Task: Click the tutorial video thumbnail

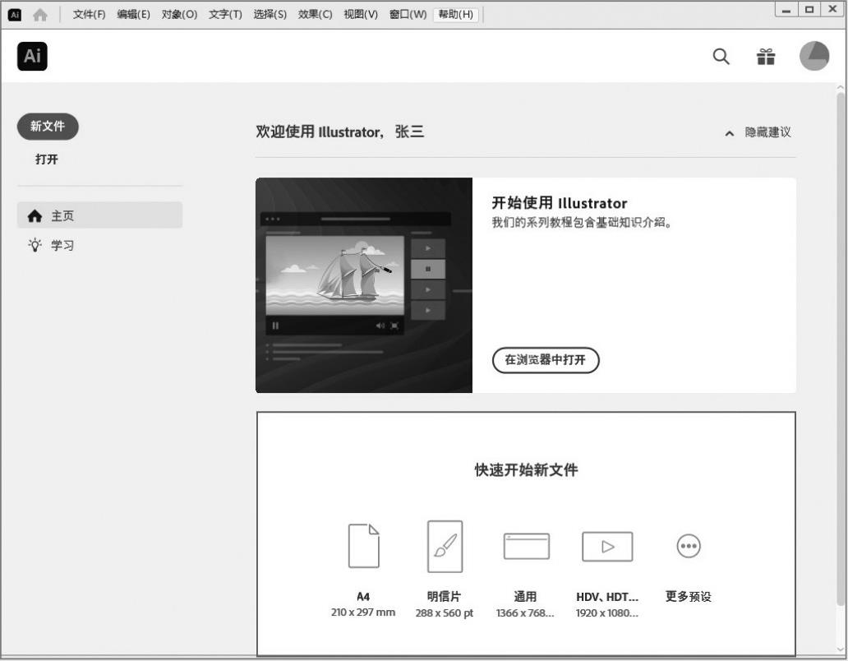Action: pyautogui.click(x=364, y=285)
